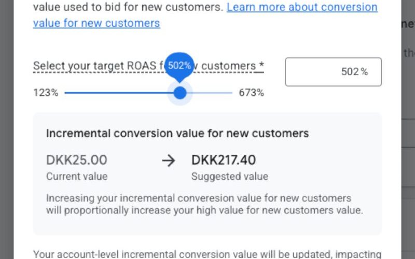The height and width of the screenshot is (259, 415).
Task: Click the 'Current value' caption
Action: tap(77, 176)
